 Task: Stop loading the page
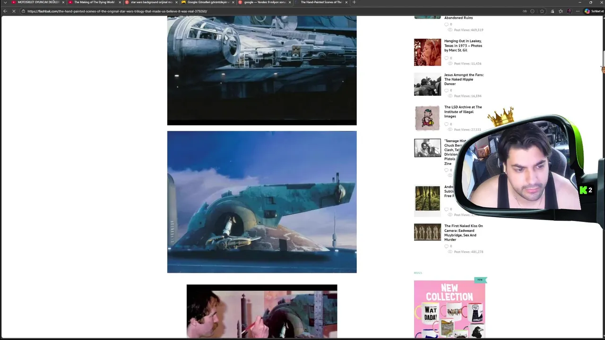[14, 11]
